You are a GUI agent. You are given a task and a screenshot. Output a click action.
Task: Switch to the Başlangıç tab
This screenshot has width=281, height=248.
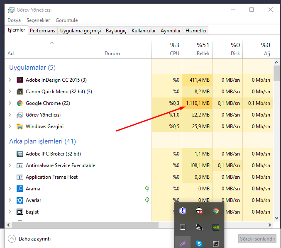[116, 31]
